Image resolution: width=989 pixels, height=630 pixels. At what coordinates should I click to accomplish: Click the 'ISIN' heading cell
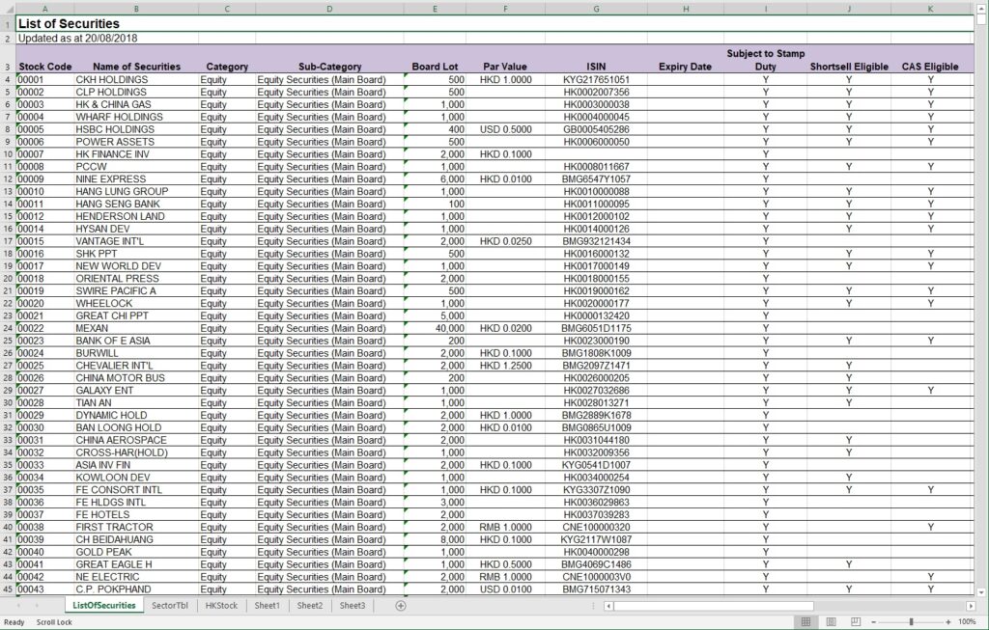(596, 59)
